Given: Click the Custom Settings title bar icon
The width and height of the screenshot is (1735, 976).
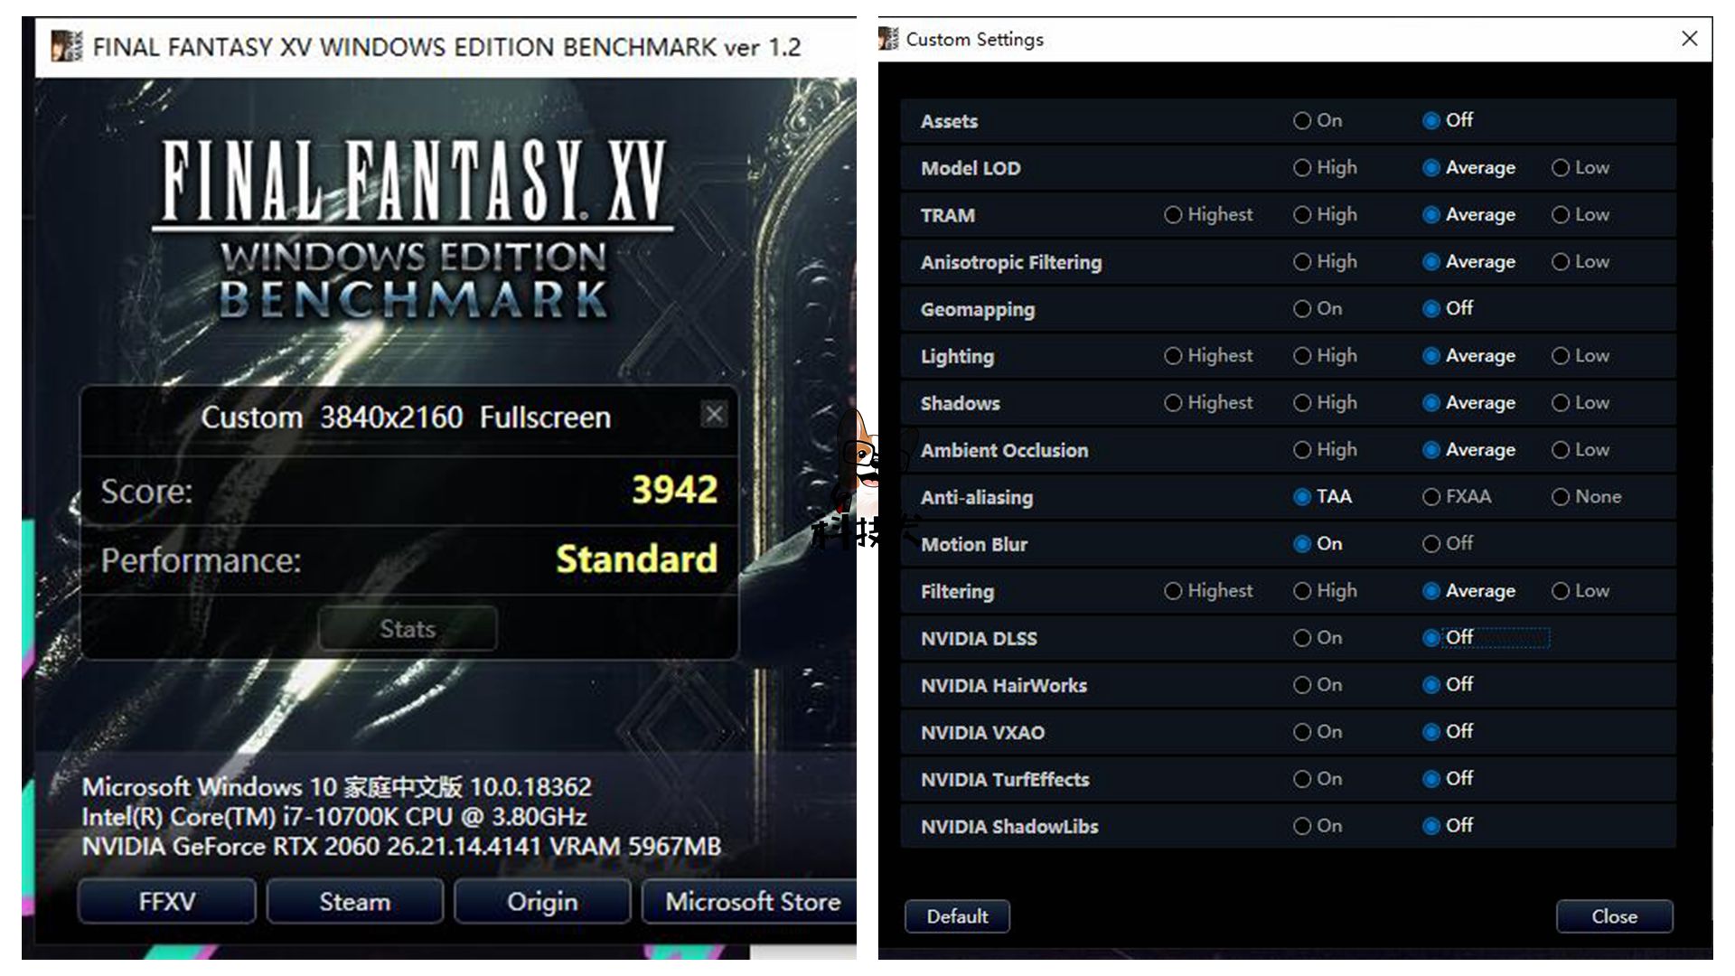Looking at the screenshot, I should (x=889, y=39).
